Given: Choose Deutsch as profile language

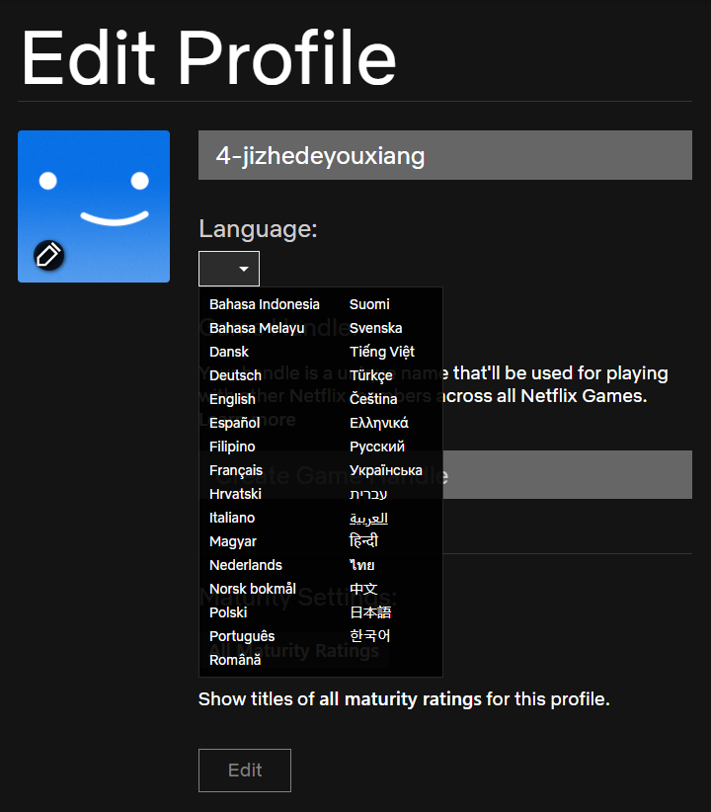Looking at the screenshot, I should pos(235,375).
